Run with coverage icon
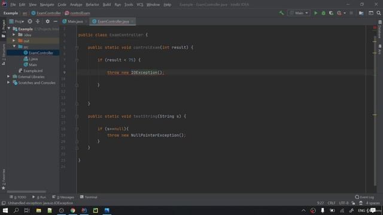The height and width of the screenshot is (215, 383). click(331, 13)
